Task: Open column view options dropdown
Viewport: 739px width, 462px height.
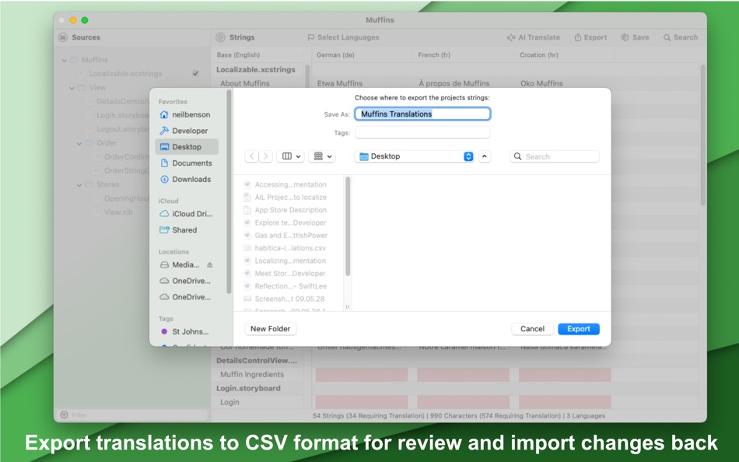Action: pyautogui.click(x=291, y=156)
